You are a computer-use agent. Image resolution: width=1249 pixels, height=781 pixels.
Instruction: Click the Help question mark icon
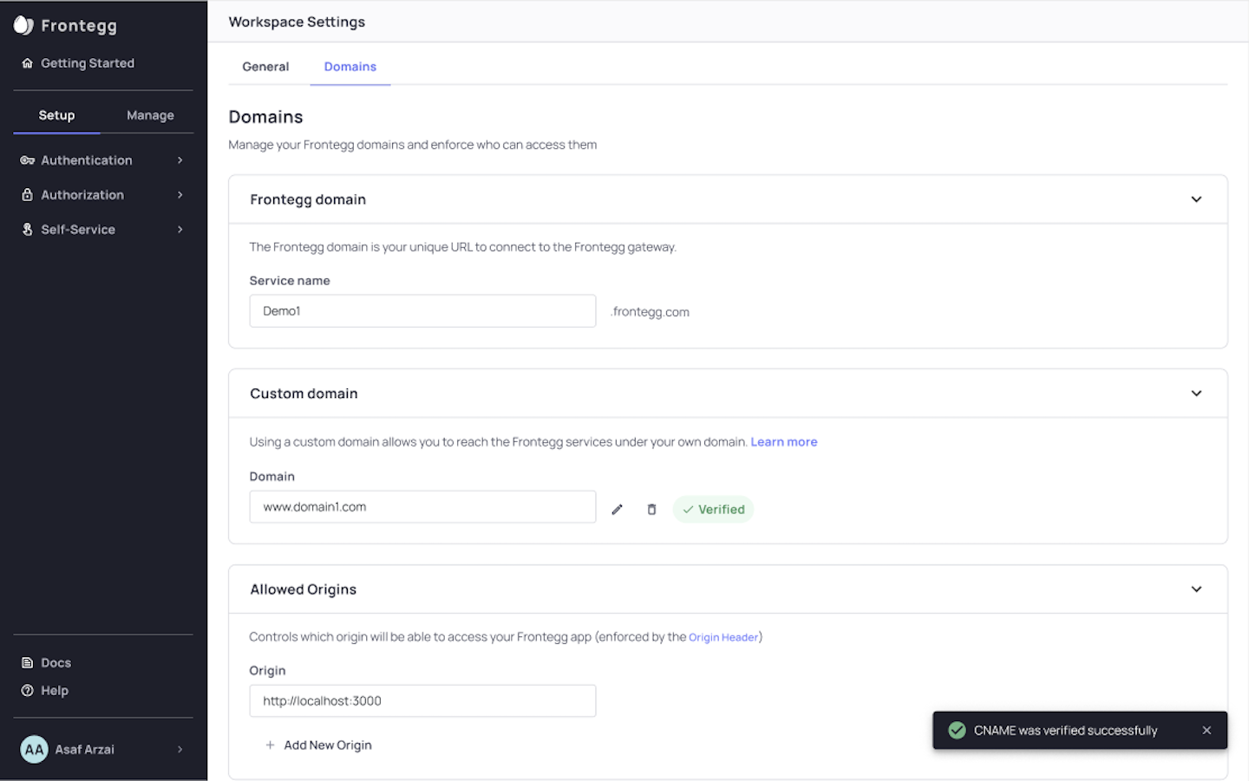(27, 691)
